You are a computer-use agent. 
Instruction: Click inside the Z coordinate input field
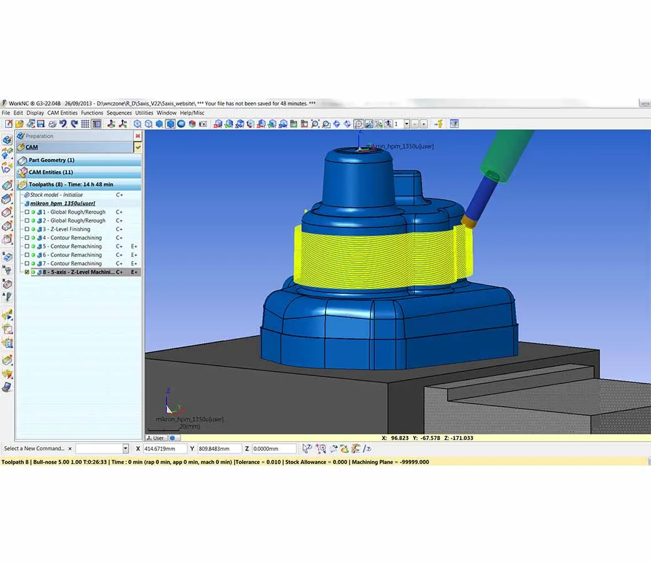[275, 448]
